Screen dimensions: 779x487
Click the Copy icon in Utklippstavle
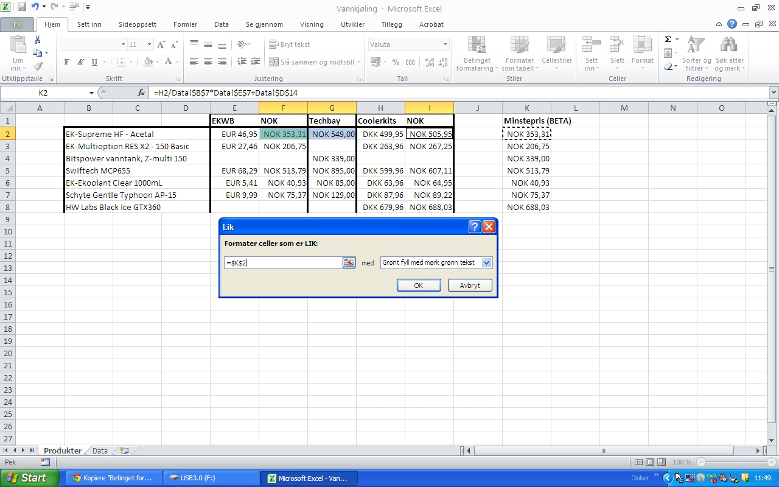pyautogui.click(x=37, y=53)
